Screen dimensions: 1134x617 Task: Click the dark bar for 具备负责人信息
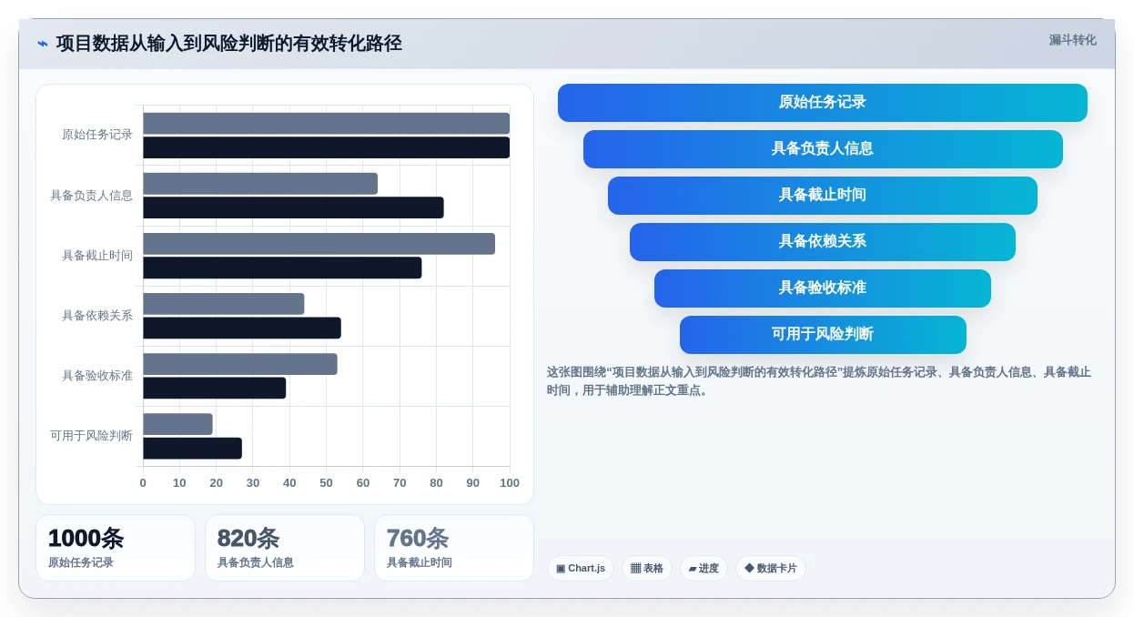(293, 207)
